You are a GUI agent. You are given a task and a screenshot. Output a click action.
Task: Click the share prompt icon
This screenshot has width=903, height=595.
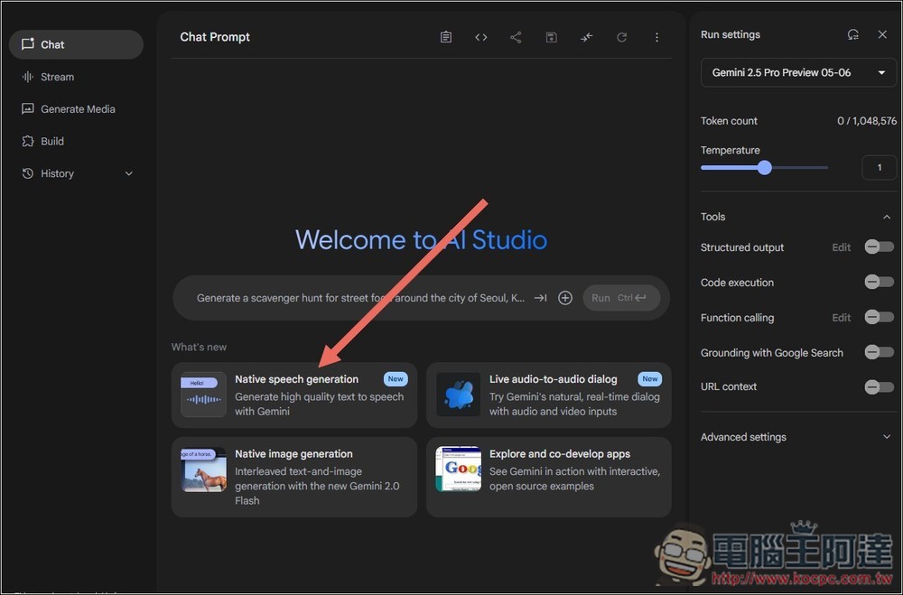pyautogui.click(x=516, y=37)
